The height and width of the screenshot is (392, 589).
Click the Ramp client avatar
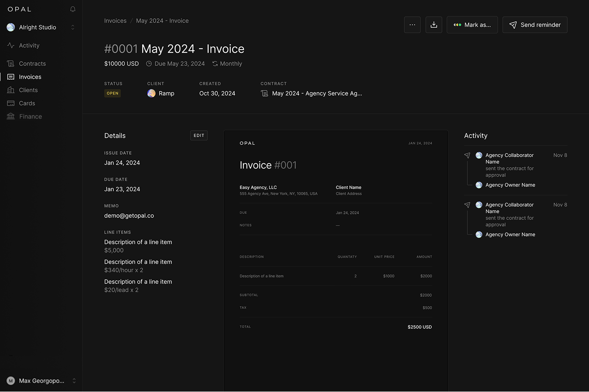pos(151,93)
